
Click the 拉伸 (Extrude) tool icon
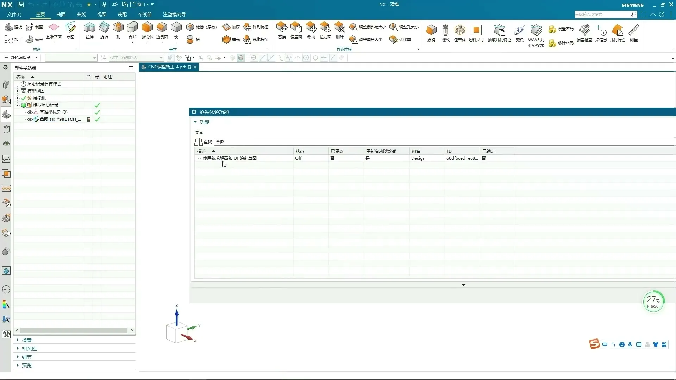[x=89, y=28]
